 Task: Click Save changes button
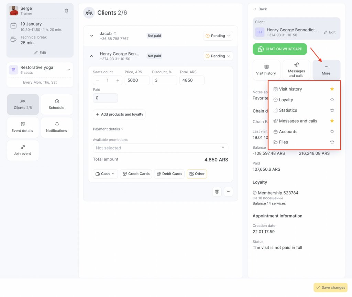pos(330,288)
